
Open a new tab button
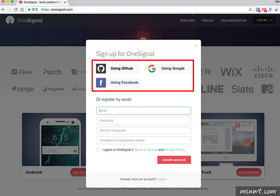[72, 2]
